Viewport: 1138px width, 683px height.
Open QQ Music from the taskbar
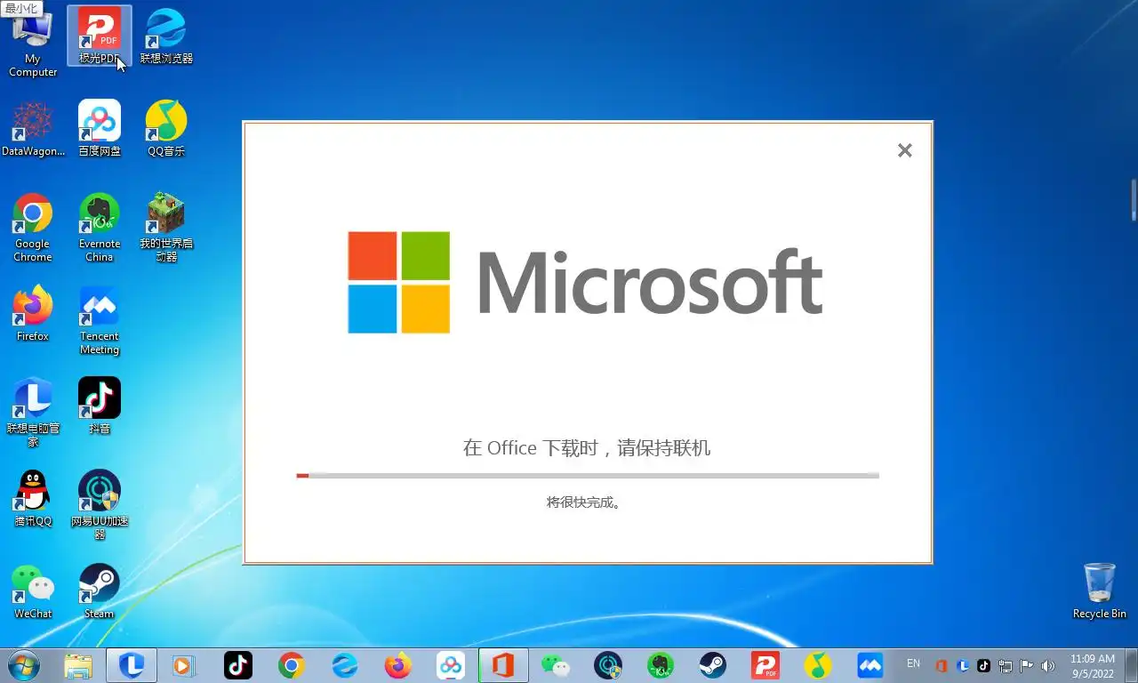pos(818,665)
